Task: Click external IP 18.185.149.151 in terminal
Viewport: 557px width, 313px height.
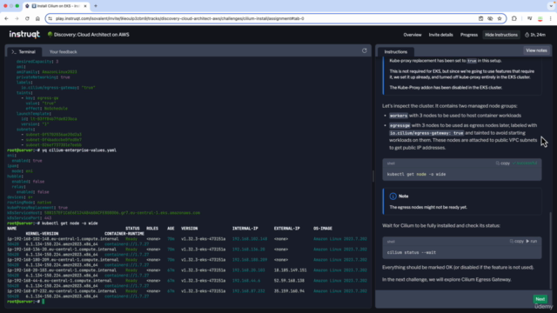Action: tap(290, 270)
